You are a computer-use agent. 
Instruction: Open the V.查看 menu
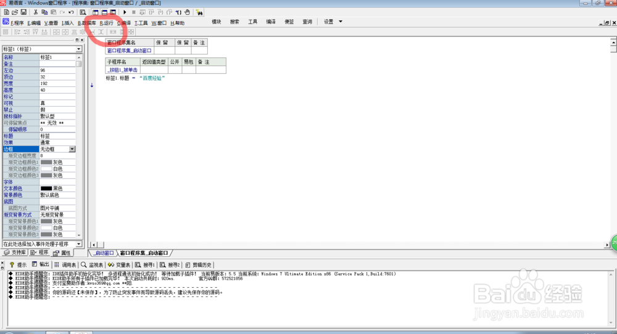(x=51, y=23)
